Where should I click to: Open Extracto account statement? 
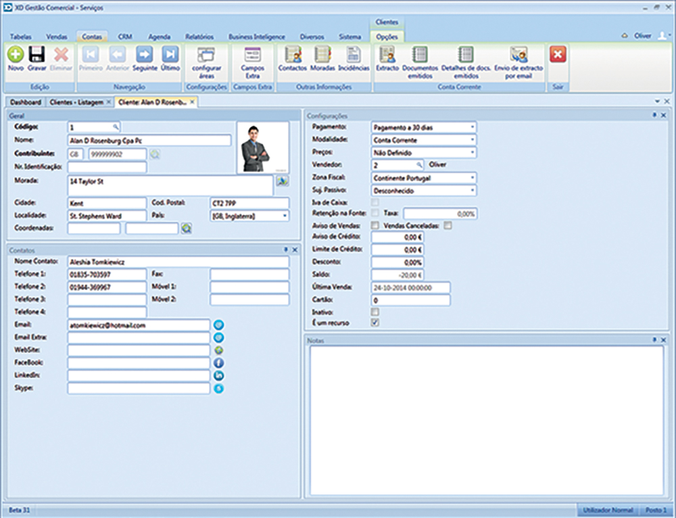tap(387, 55)
